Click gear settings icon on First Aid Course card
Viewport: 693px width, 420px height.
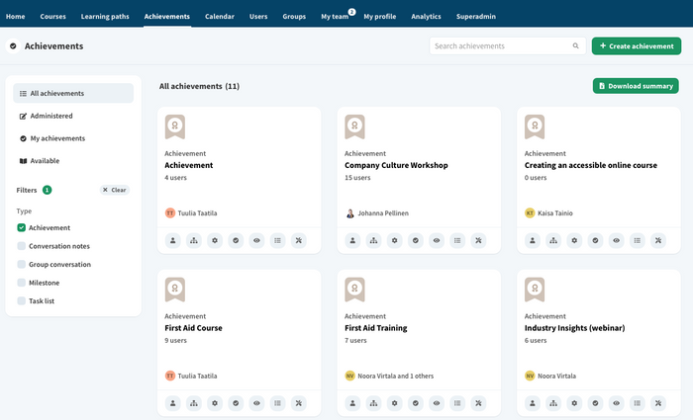pos(215,403)
